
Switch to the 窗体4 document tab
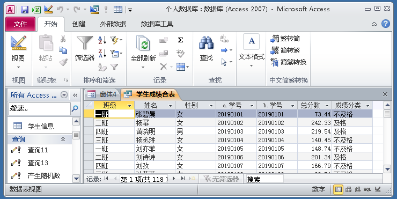pos(102,94)
